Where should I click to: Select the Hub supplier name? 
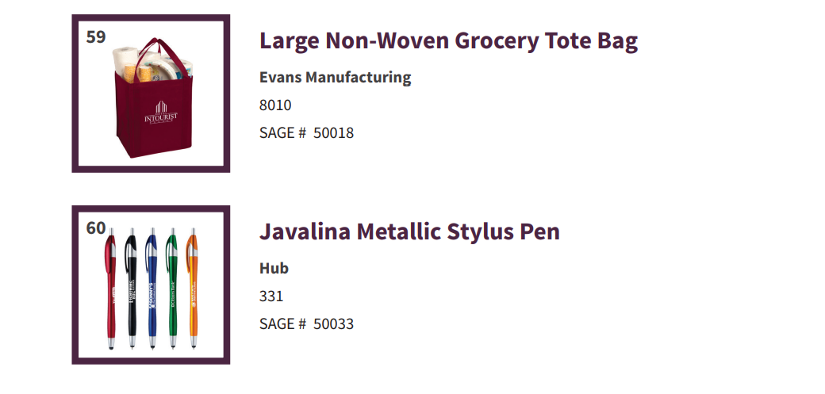tap(274, 268)
